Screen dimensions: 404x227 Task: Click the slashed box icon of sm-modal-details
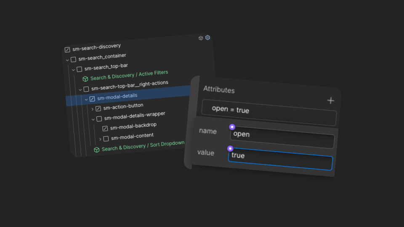(92, 99)
